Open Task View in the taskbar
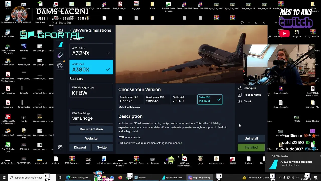 (60, 178)
